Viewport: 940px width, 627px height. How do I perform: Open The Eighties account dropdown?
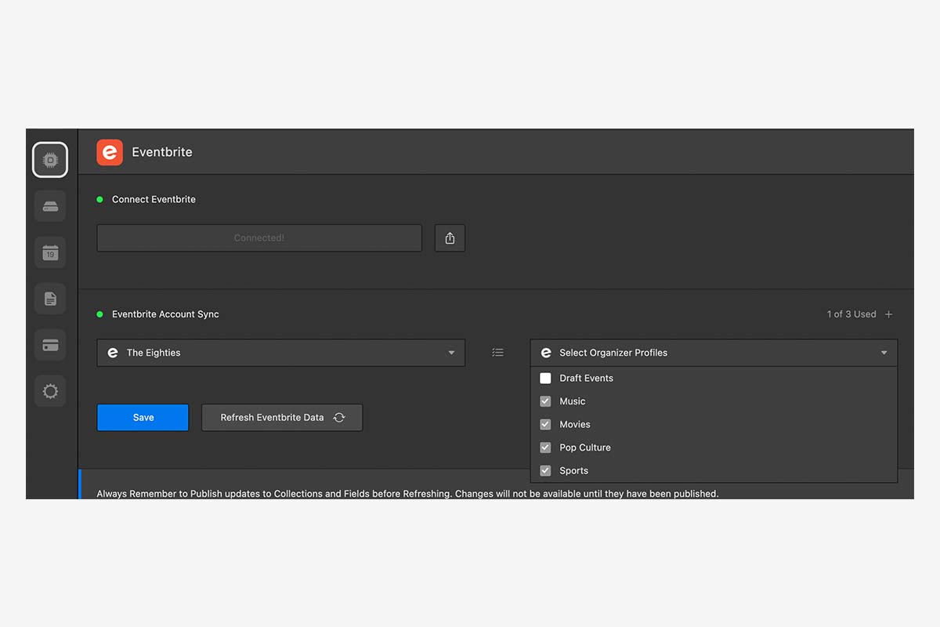coord(280,353)
